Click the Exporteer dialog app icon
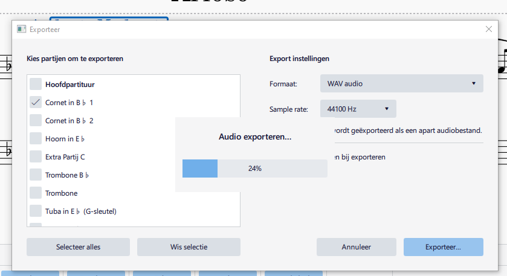This screenshot has width=507, height=276. point(21,30)
